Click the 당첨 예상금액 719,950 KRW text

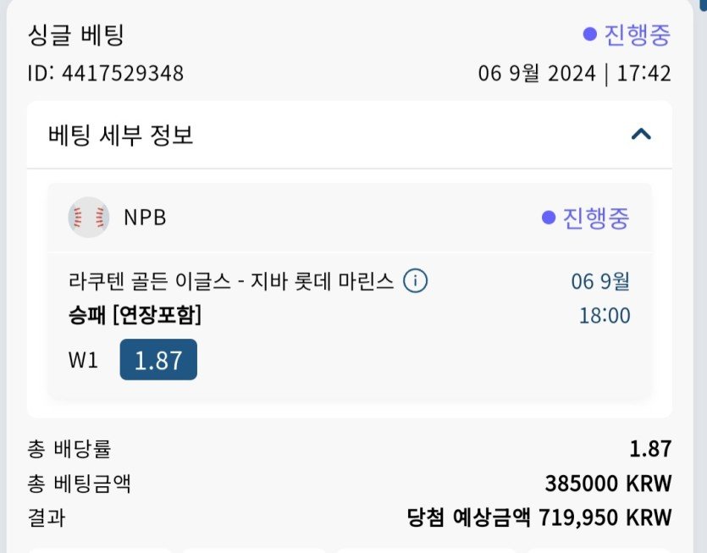pos(539,517)
